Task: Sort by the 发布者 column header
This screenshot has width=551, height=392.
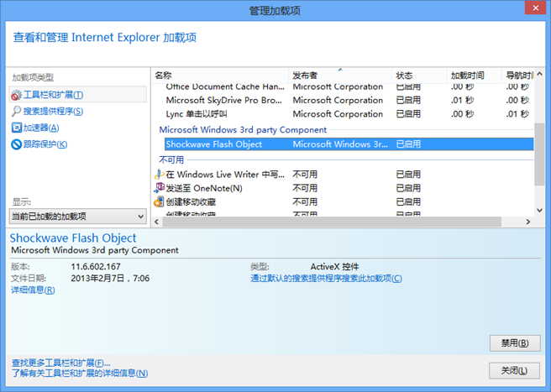Action: click(x=340, y=76)
